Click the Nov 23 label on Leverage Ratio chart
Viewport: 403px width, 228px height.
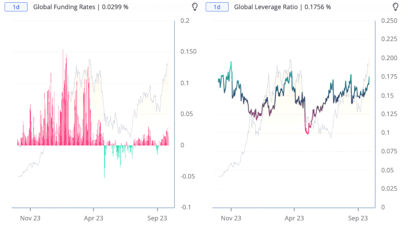(x=231, y=218)
